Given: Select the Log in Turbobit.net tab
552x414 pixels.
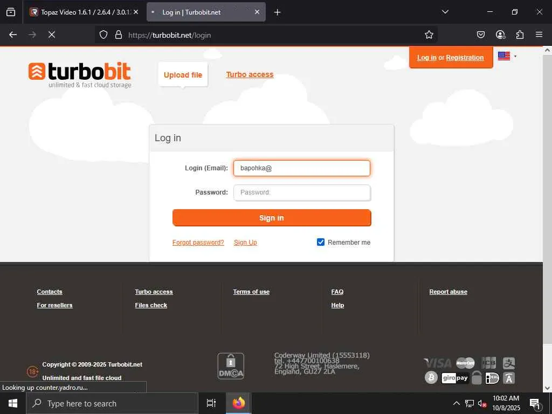Looking at the screenshot, I should pos(206,12).
